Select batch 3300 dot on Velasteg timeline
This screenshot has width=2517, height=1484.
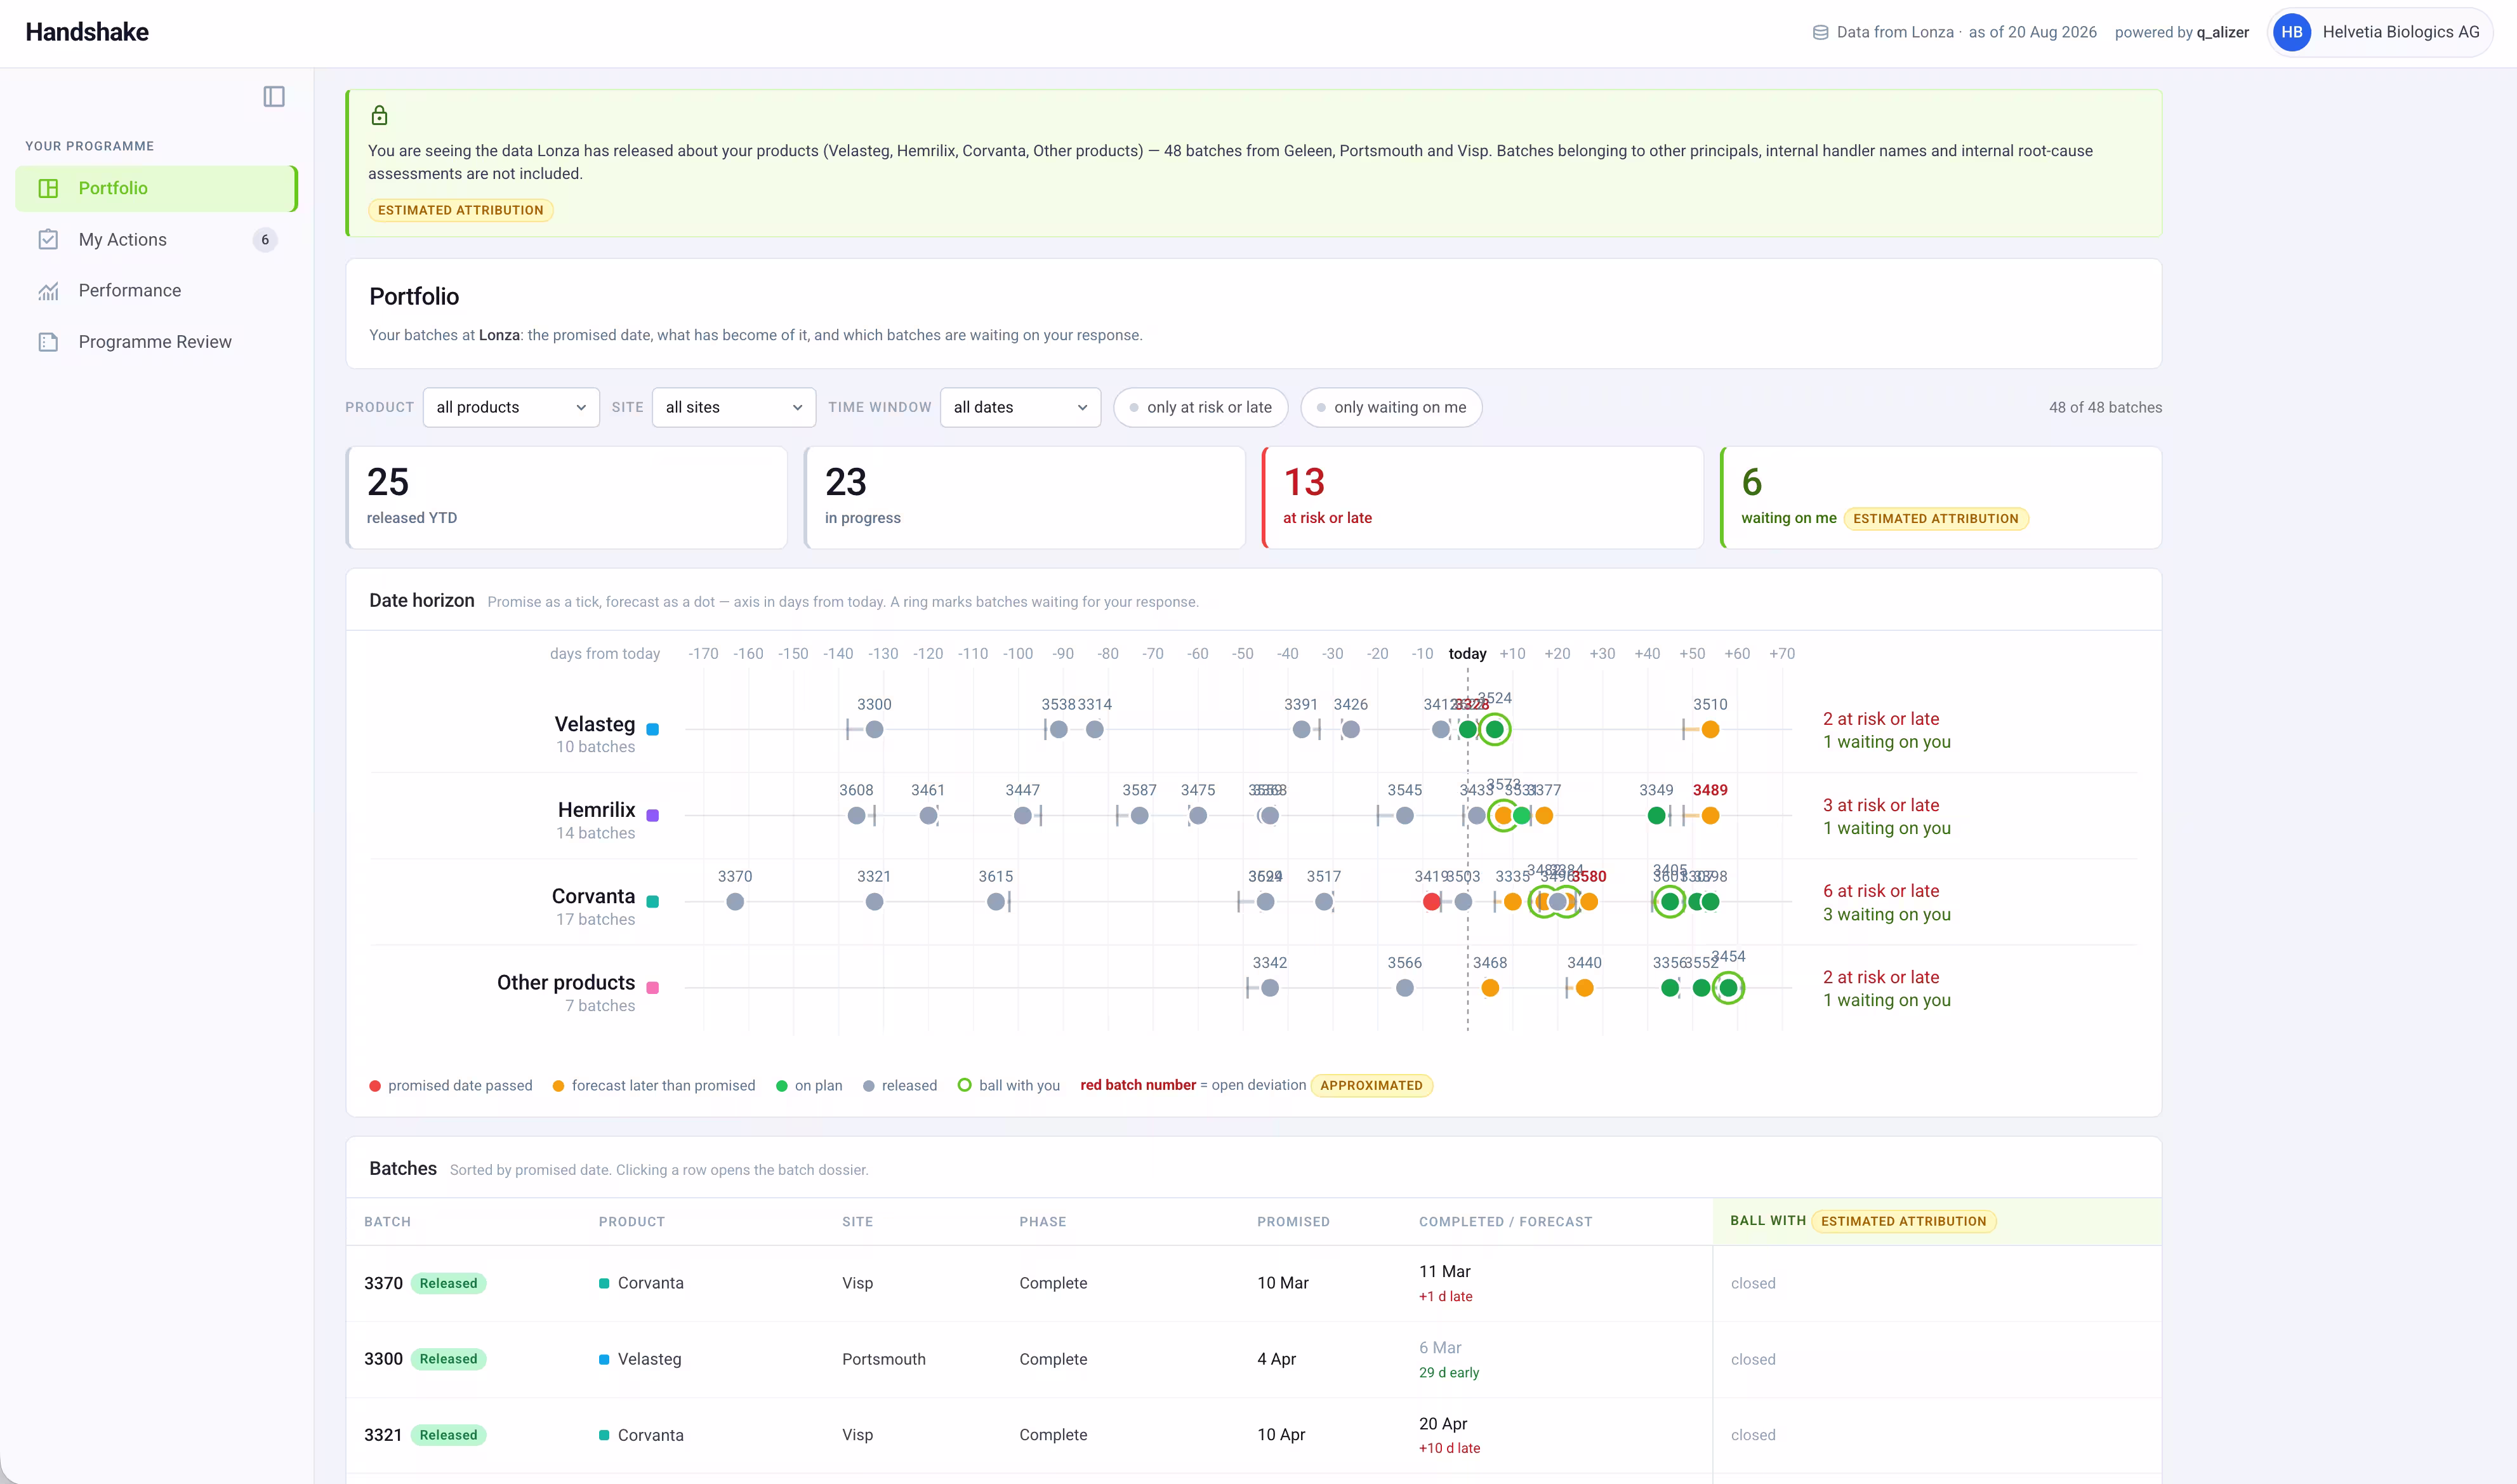tap(875, 729)
